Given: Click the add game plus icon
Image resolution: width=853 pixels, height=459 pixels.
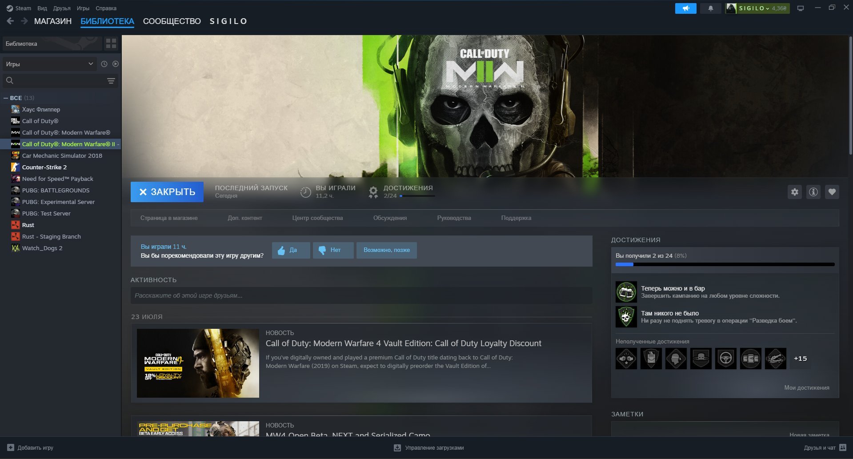Looking at the screenshot, I should pos(11,447).
